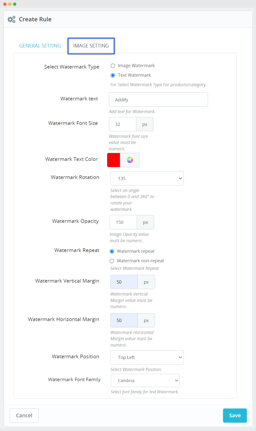Choose Watermark non-repeat radio button
The height and width of the screenshot is (431, 256).
[x=112, y=261]
